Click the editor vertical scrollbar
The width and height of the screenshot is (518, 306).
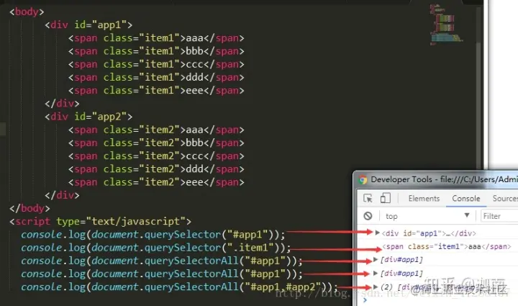pos(478,25)
